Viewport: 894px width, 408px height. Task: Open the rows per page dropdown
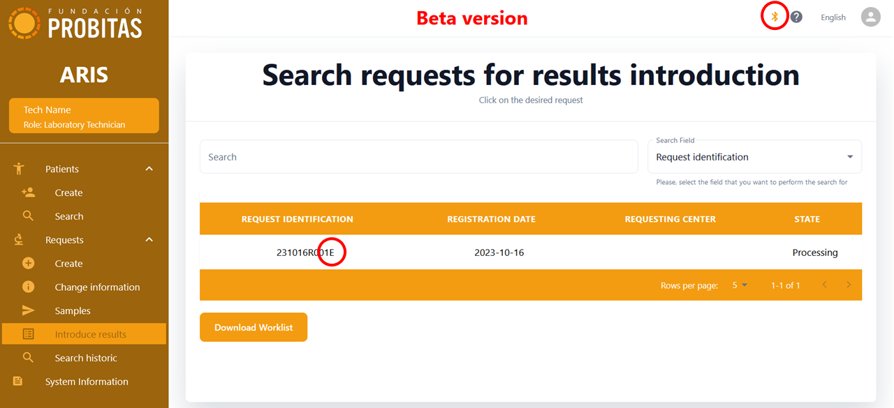coord(740,285)
